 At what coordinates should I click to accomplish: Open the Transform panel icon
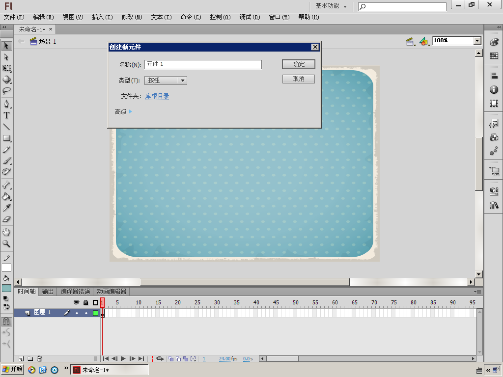coord(494,103)
